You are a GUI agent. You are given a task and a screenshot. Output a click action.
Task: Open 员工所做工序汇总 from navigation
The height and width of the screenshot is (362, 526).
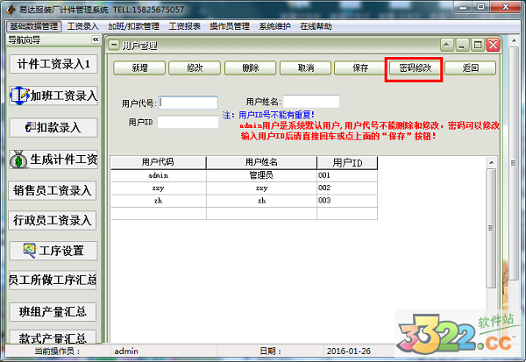point(53,280)
